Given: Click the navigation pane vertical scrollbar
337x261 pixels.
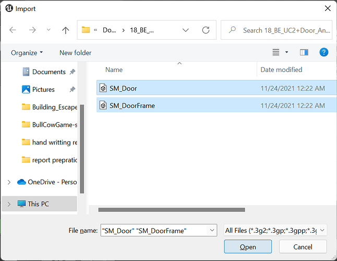Looking at the screenshot, I should pyautogui.click(x=82, y=149).
